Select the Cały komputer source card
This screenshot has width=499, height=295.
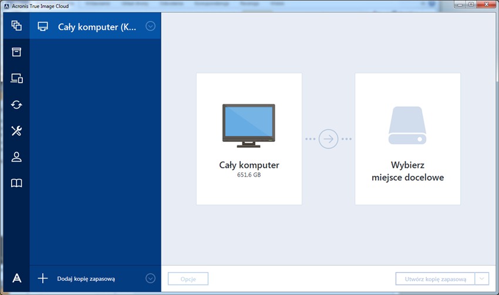249,139
